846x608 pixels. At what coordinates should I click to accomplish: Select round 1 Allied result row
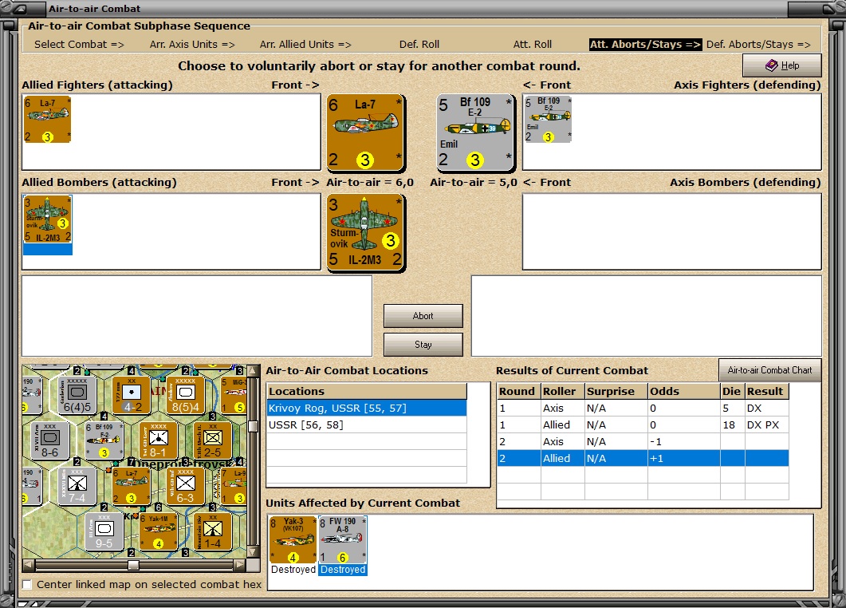pos(643,425)
